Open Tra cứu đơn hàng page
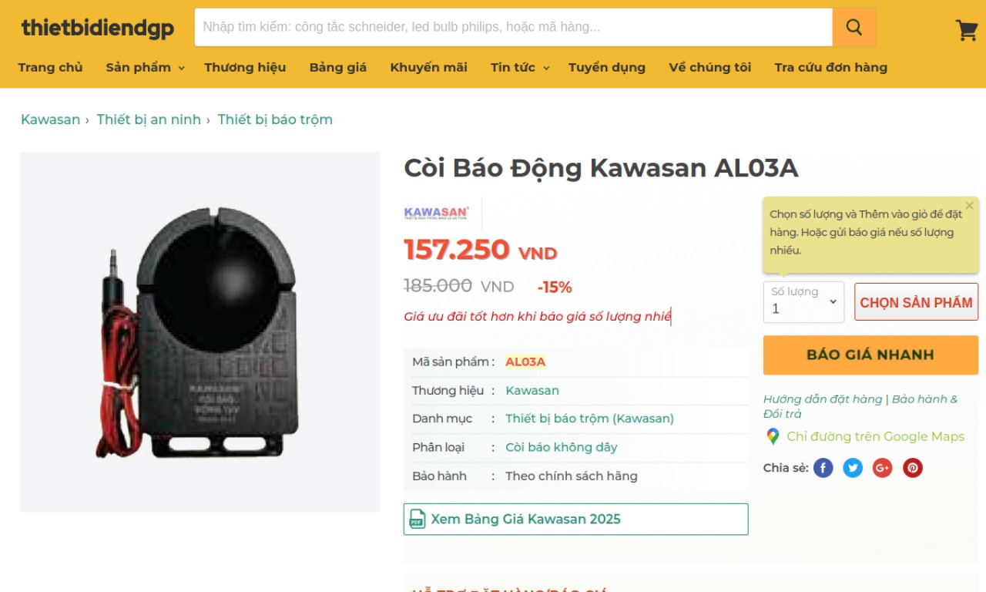Image resolution: width=986 pixels, height=592 pixels. click(830, 68)
